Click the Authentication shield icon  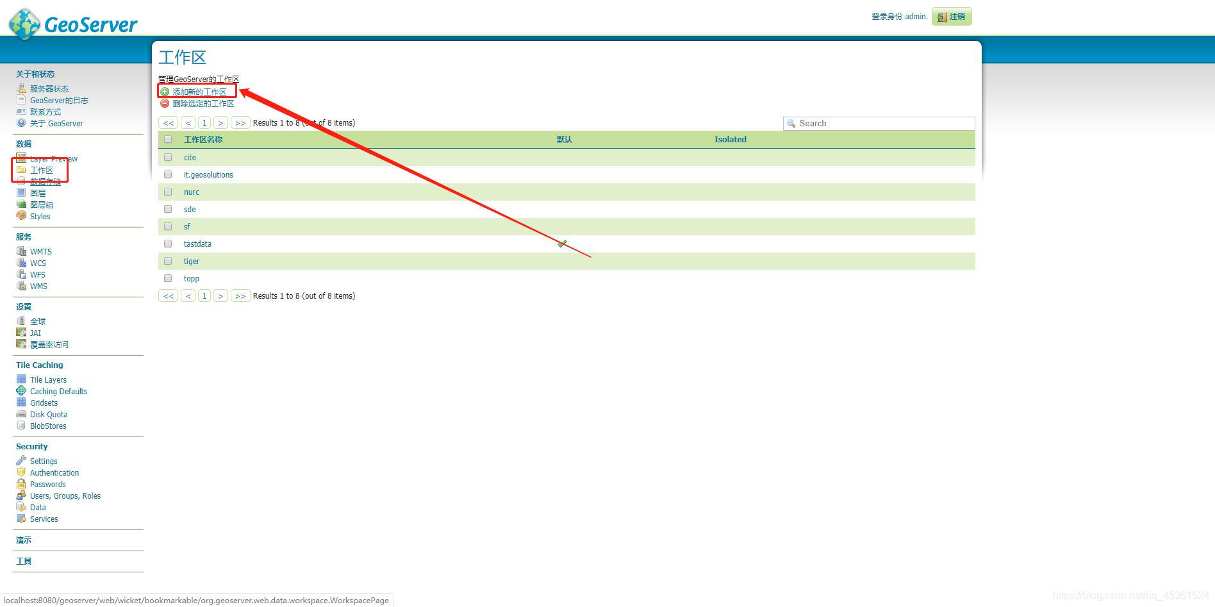(x=21, y=472)
